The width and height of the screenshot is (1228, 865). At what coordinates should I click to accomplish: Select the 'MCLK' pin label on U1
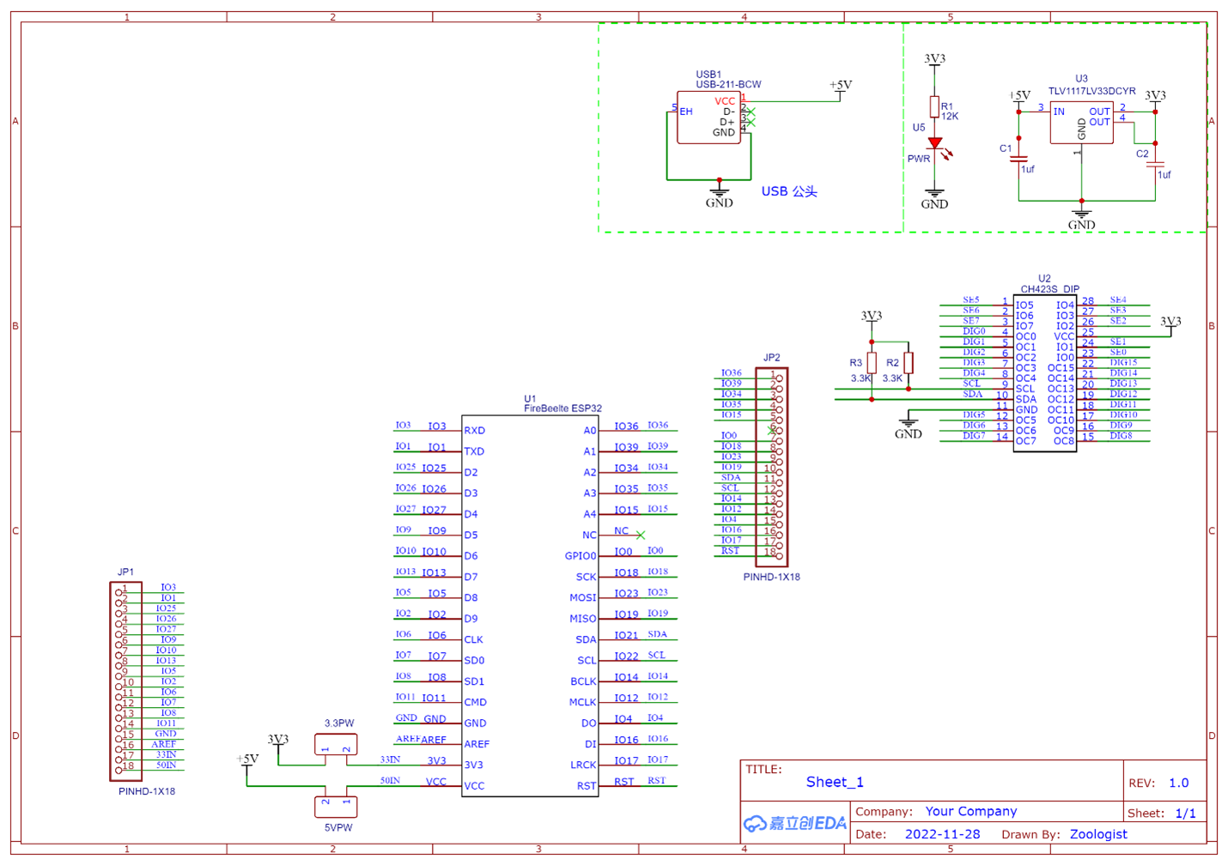[583, 702]
